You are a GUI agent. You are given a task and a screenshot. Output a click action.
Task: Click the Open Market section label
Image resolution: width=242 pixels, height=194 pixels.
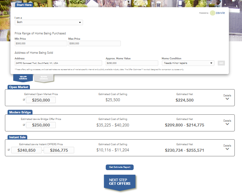[x=19, y=87]
